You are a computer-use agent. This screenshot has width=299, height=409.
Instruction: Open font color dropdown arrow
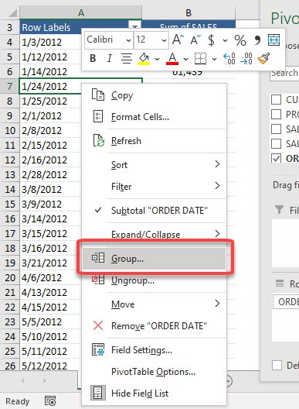[185, 59]
